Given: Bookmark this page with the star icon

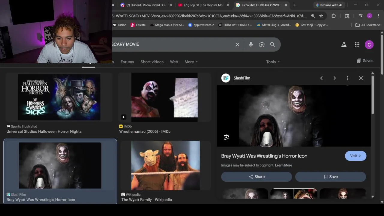Looking at the screenshot, I should 321,16.
